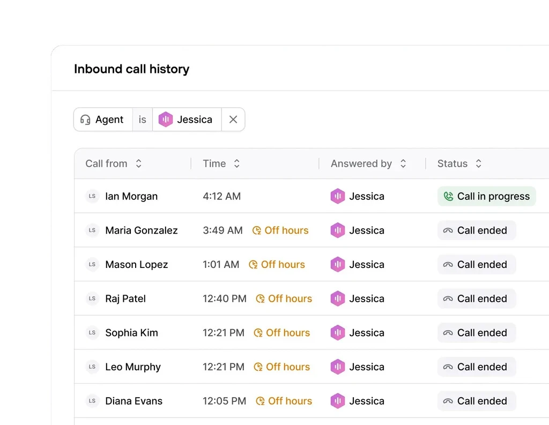Open caller Raj Patel
Viewport: 549px width, 425px height.
(x=125, y=299)
